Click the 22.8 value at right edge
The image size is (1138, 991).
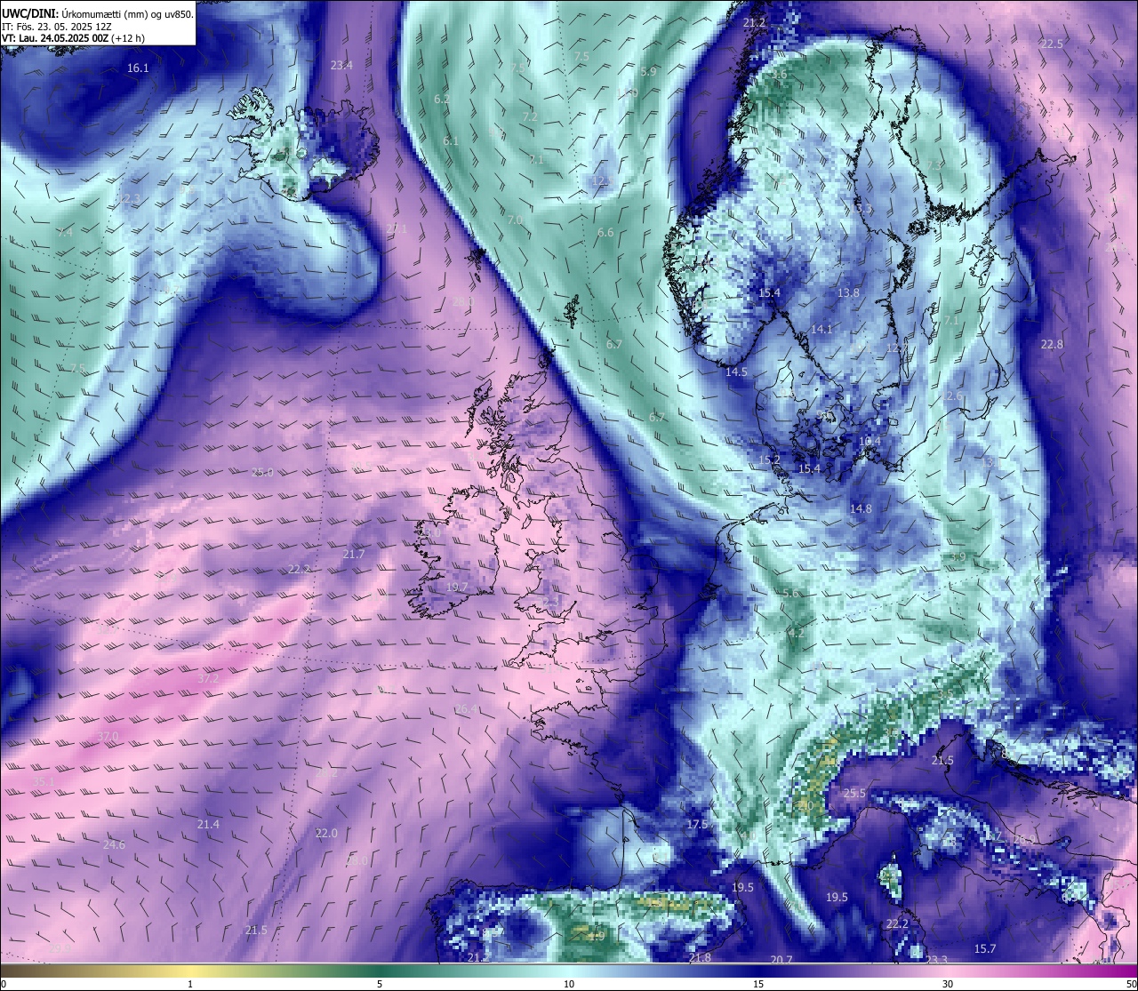pos(1052,344)
